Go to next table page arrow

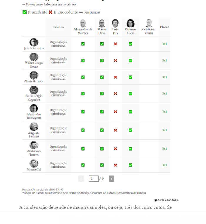pos(112,179)
